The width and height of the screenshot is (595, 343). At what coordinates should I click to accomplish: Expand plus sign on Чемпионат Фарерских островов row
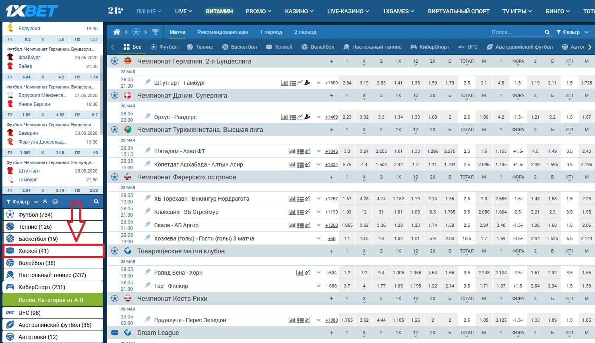click(x=332, y=177)
